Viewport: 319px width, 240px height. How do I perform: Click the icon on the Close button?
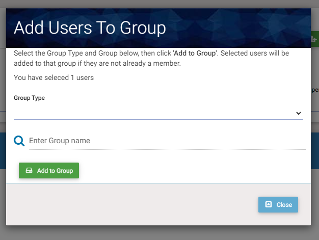pos(269,204)
